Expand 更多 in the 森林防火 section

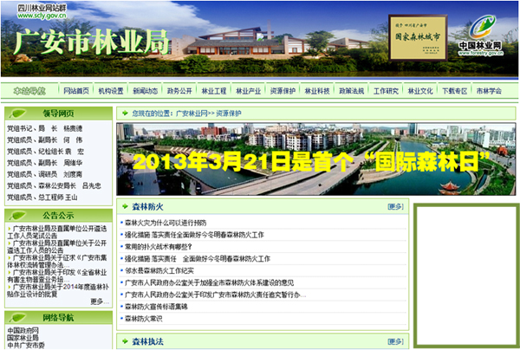[395, 207]
